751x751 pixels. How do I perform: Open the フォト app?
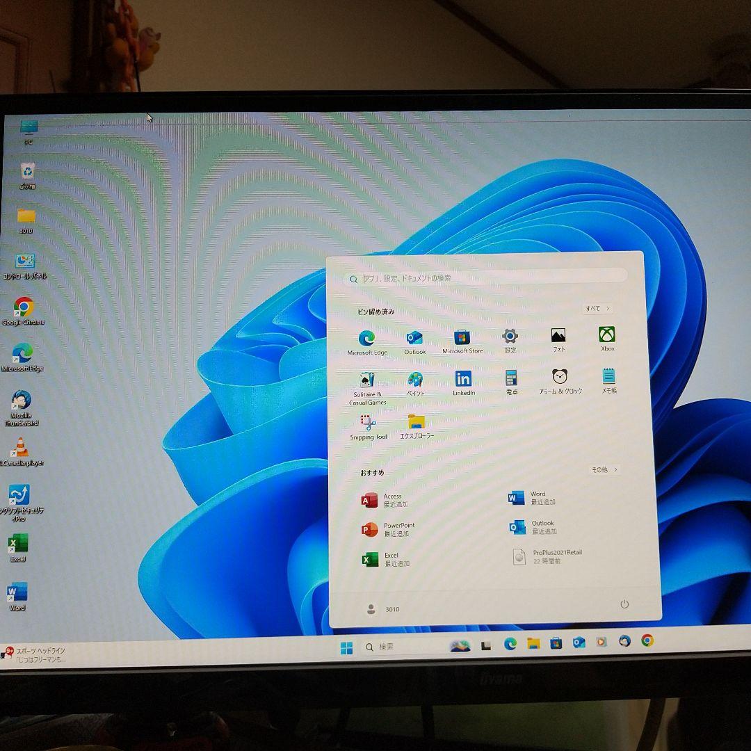pyautogui.click(x=558, y=337)
